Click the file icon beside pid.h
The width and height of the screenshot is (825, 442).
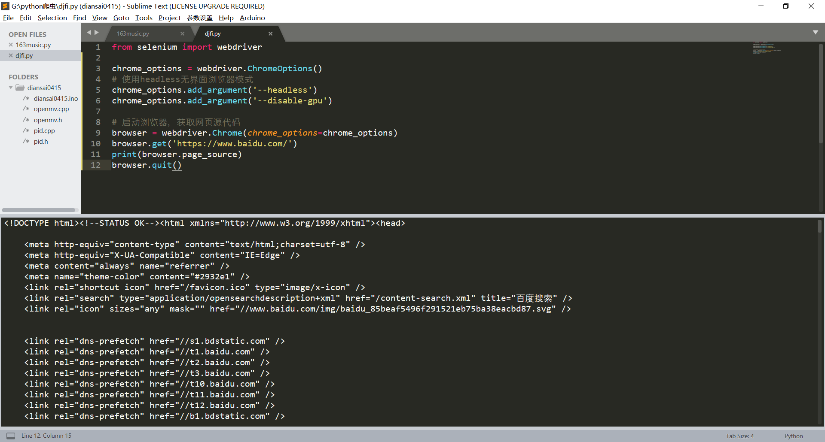[26, 141]
